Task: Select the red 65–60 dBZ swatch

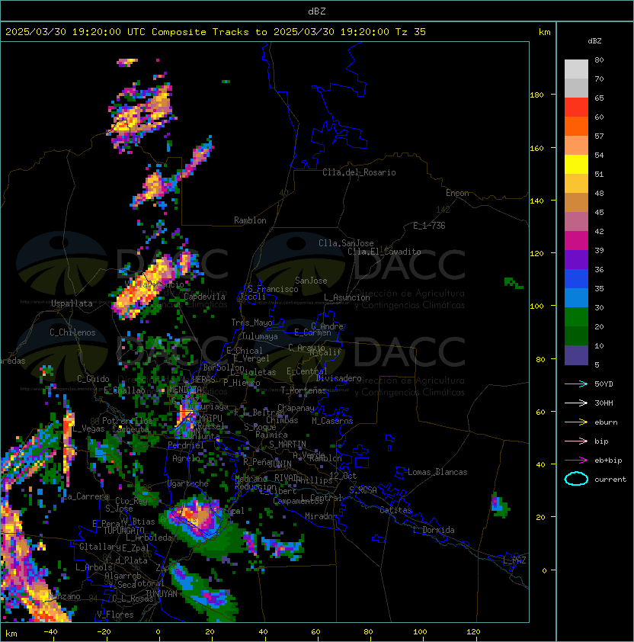Action: [576, 107]
